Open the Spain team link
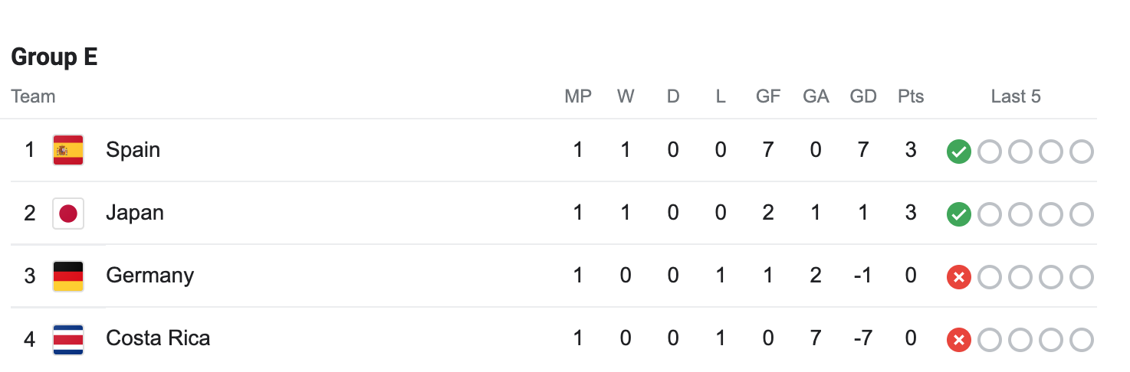 pyautogui.click(x=133, y=149)
